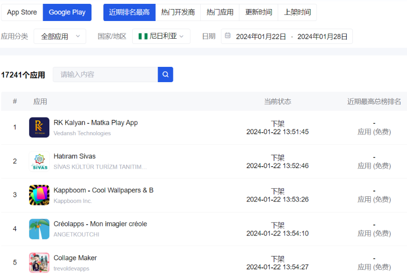The image size is (407, 277).
Task: Click timestamp 2024-01-22 13:53:26
Action: coord(277,199)
